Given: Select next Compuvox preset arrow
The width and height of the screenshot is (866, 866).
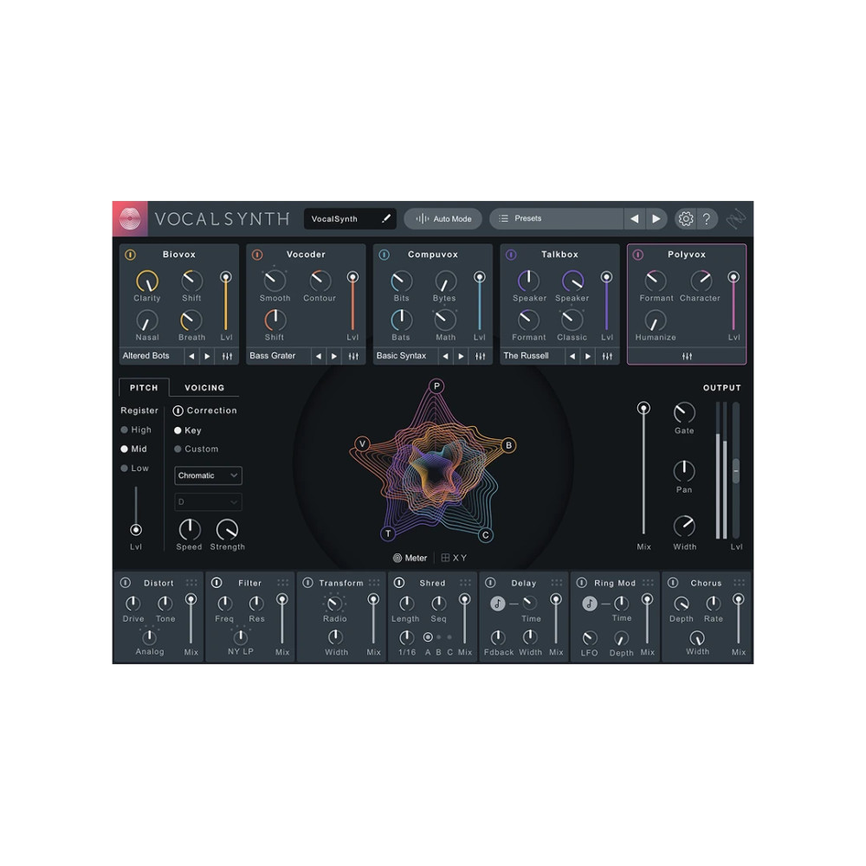Looking at the screenshot, I should [462, 356].
